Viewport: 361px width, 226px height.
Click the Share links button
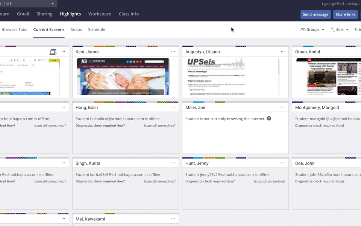(345, 14)
